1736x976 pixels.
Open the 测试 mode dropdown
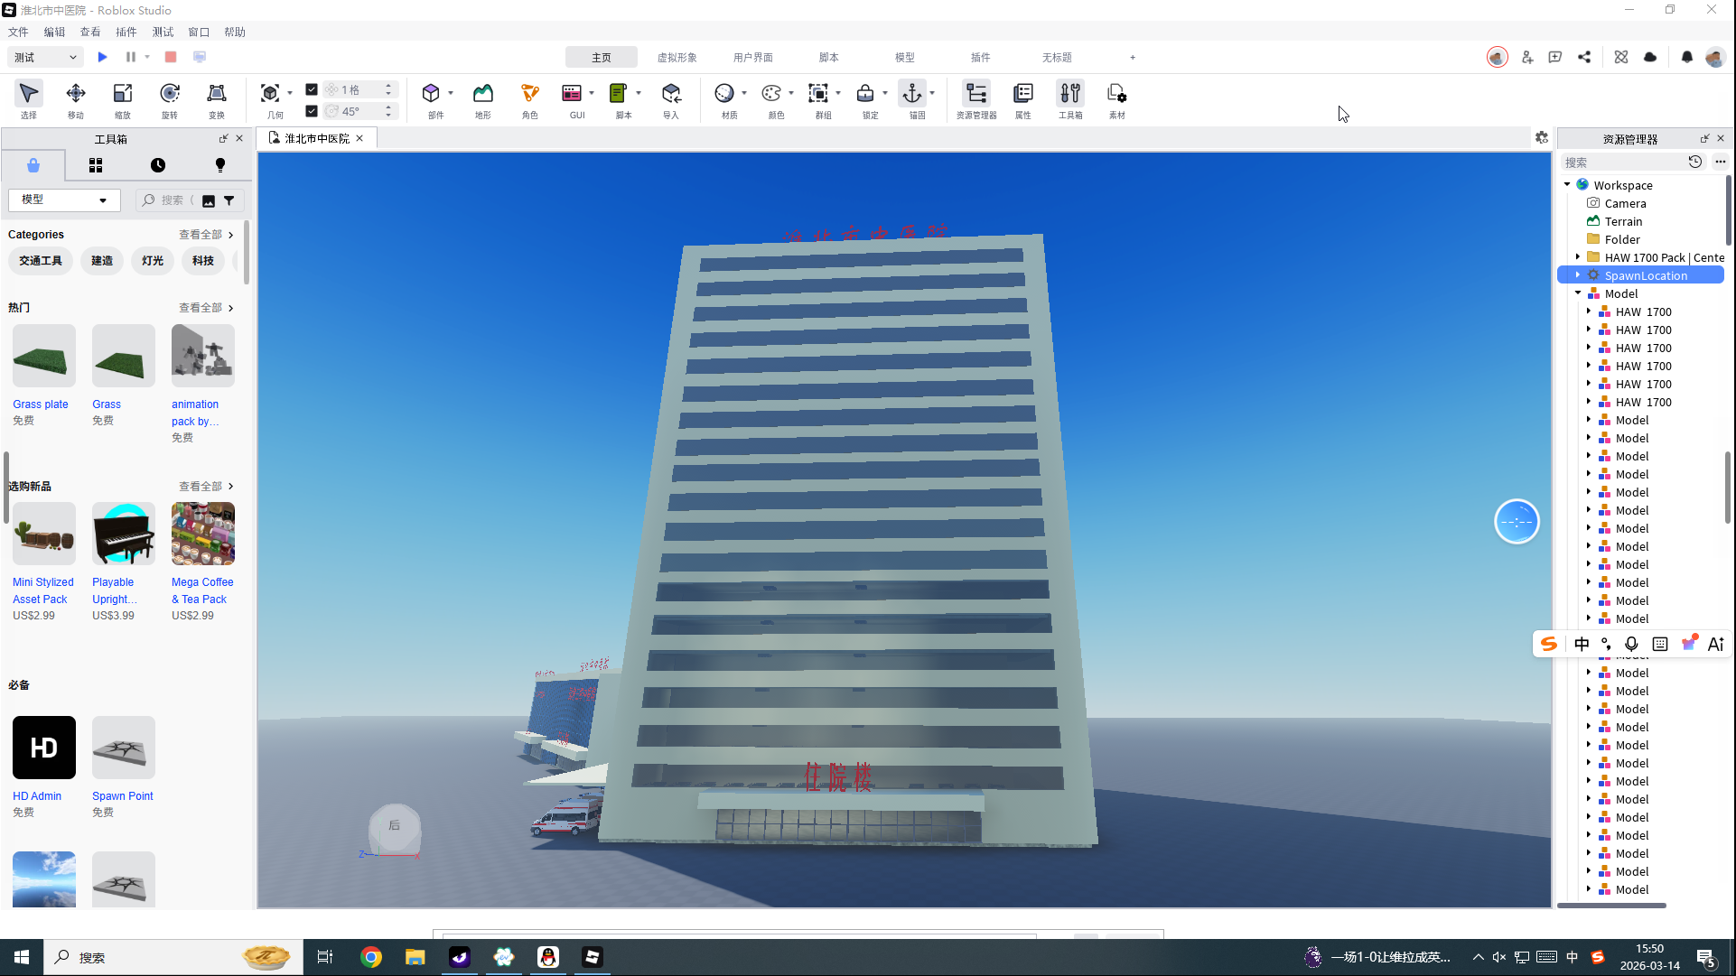[45, 57]
